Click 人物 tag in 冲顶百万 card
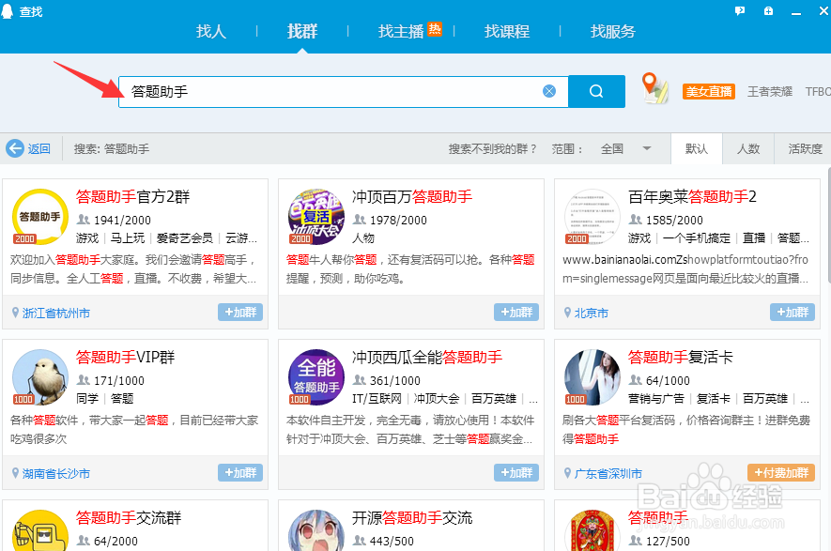Viewport: 831px width, 551px height. 363,238
